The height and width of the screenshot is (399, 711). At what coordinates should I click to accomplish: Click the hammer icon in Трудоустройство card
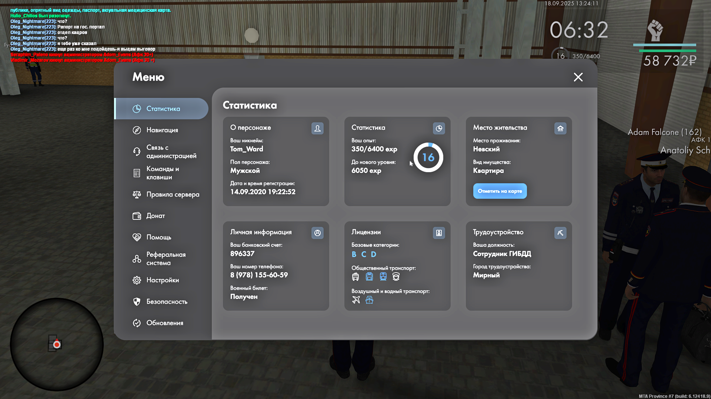point(560,233)
